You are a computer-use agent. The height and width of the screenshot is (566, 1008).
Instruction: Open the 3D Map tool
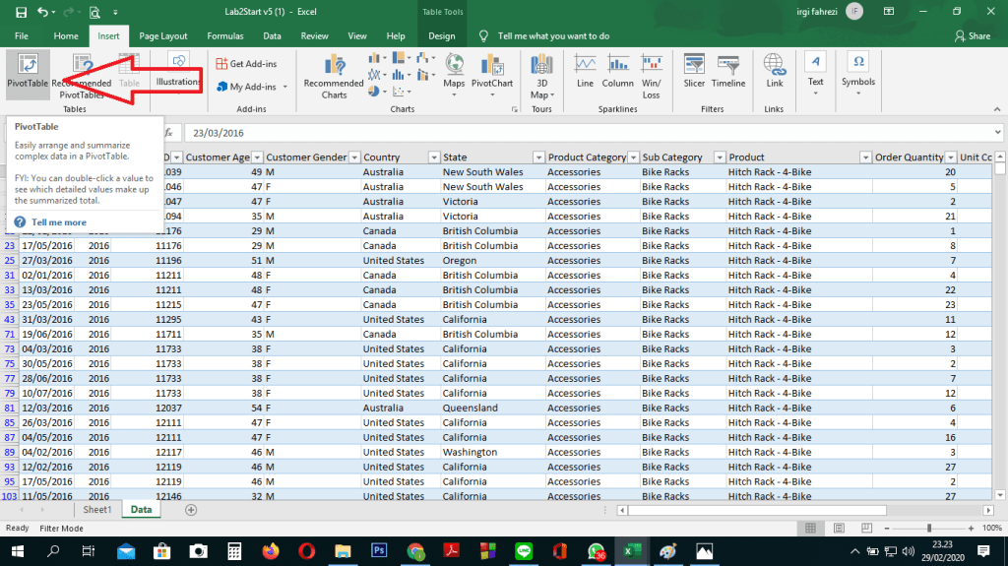[x=539, y=76]
